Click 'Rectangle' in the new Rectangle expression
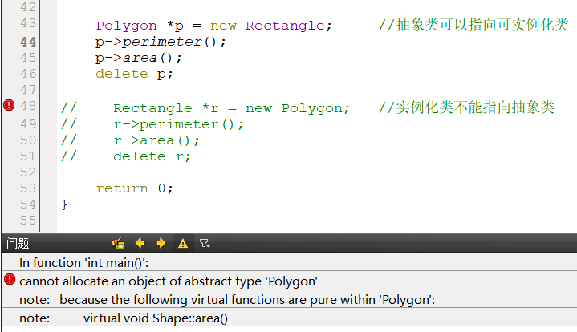 285,26
